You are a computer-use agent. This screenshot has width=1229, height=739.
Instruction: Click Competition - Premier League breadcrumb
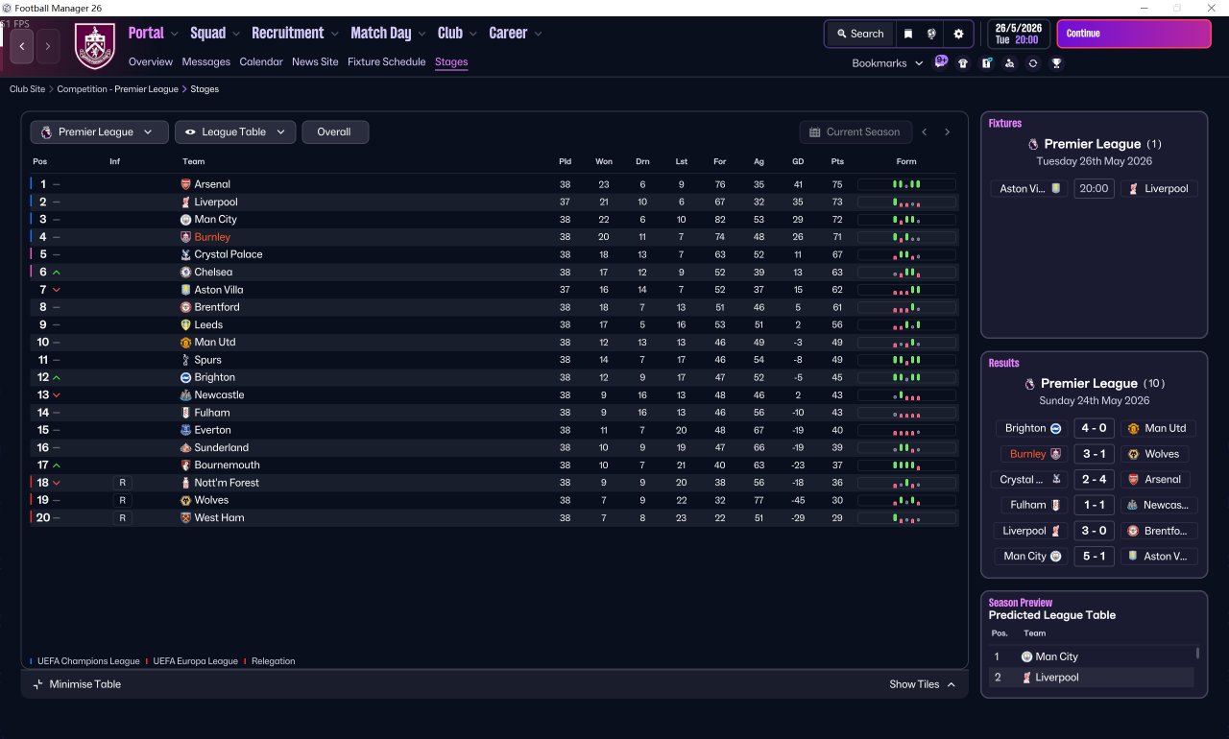(118, 89)
